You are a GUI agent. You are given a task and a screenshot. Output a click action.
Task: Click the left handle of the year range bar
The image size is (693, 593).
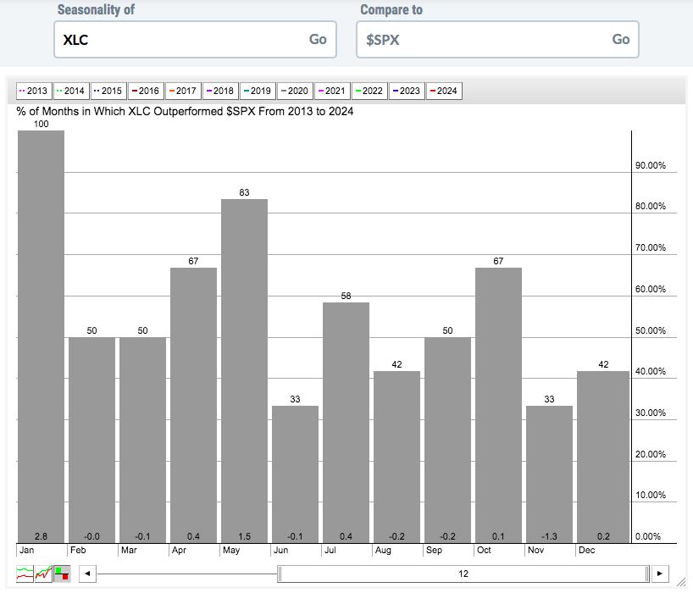coord(280,574)
